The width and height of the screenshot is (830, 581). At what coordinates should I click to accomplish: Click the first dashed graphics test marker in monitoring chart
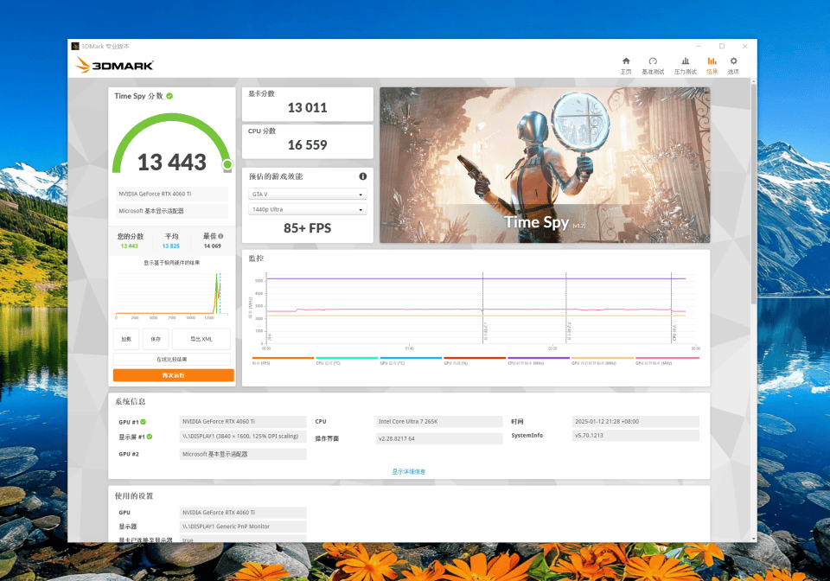[482, 308]
